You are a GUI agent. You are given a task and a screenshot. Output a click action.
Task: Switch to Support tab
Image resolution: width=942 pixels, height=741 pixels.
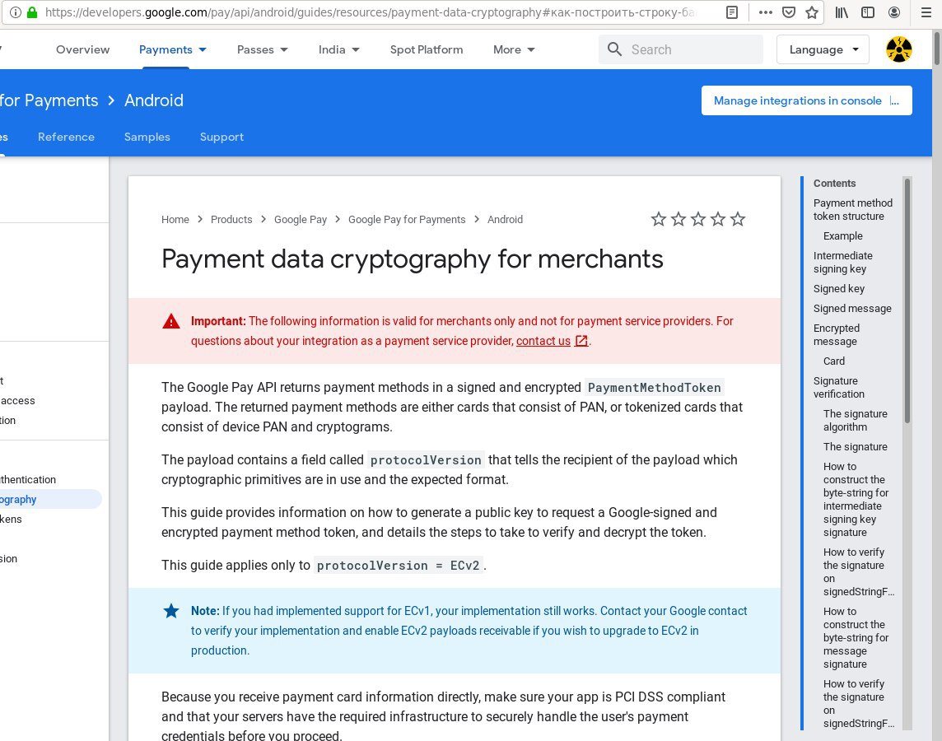(x=222, y=137)
